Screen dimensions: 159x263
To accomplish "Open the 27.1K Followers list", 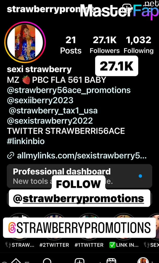I will 105,45.
